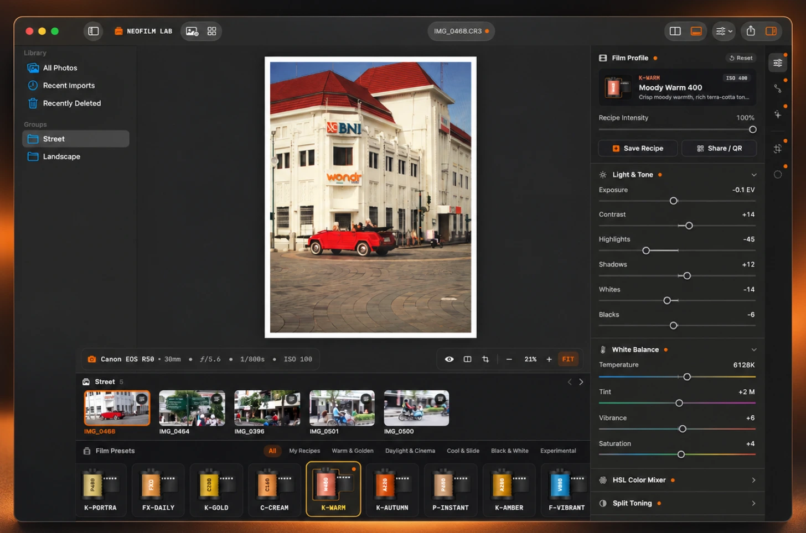This screenshot has width=806, height=533.
Task: Switch to single photo view icon
Action: point(192,31)
